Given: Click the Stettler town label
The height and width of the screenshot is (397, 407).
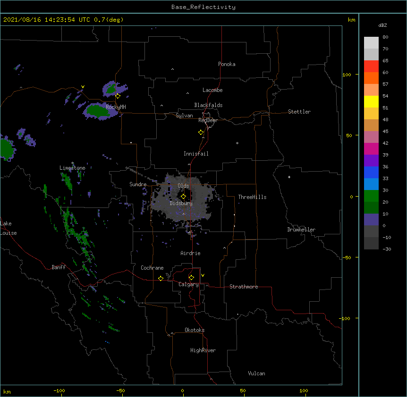Looking at the screenshot, I should 299,112.
